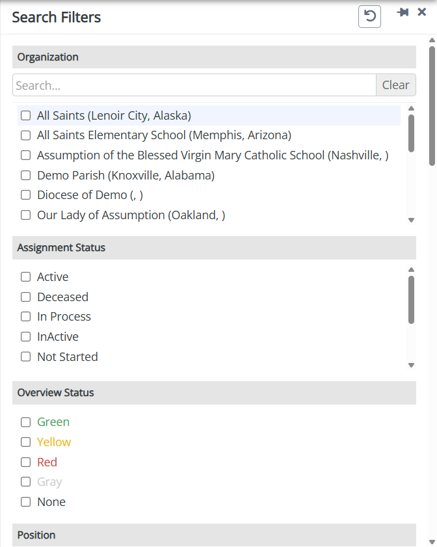This screenshot has height=547, width=437.
Task: Focus the Organization search field
Action: point(194,85)
